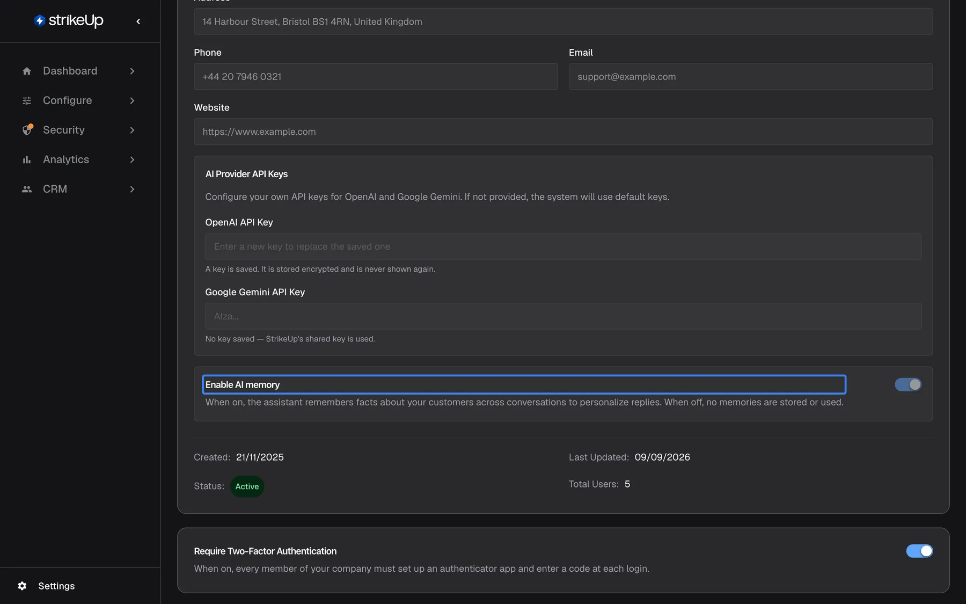Click the CRM people icon
Viewport: 966px width, 604px height.
coord(27,189)
